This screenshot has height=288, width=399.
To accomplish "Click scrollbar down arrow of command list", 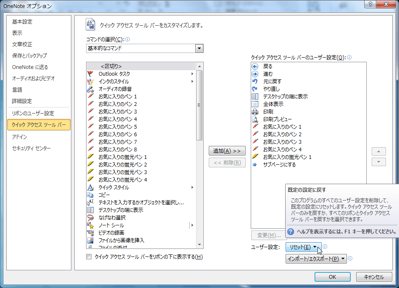I will (x=199, y=244).
